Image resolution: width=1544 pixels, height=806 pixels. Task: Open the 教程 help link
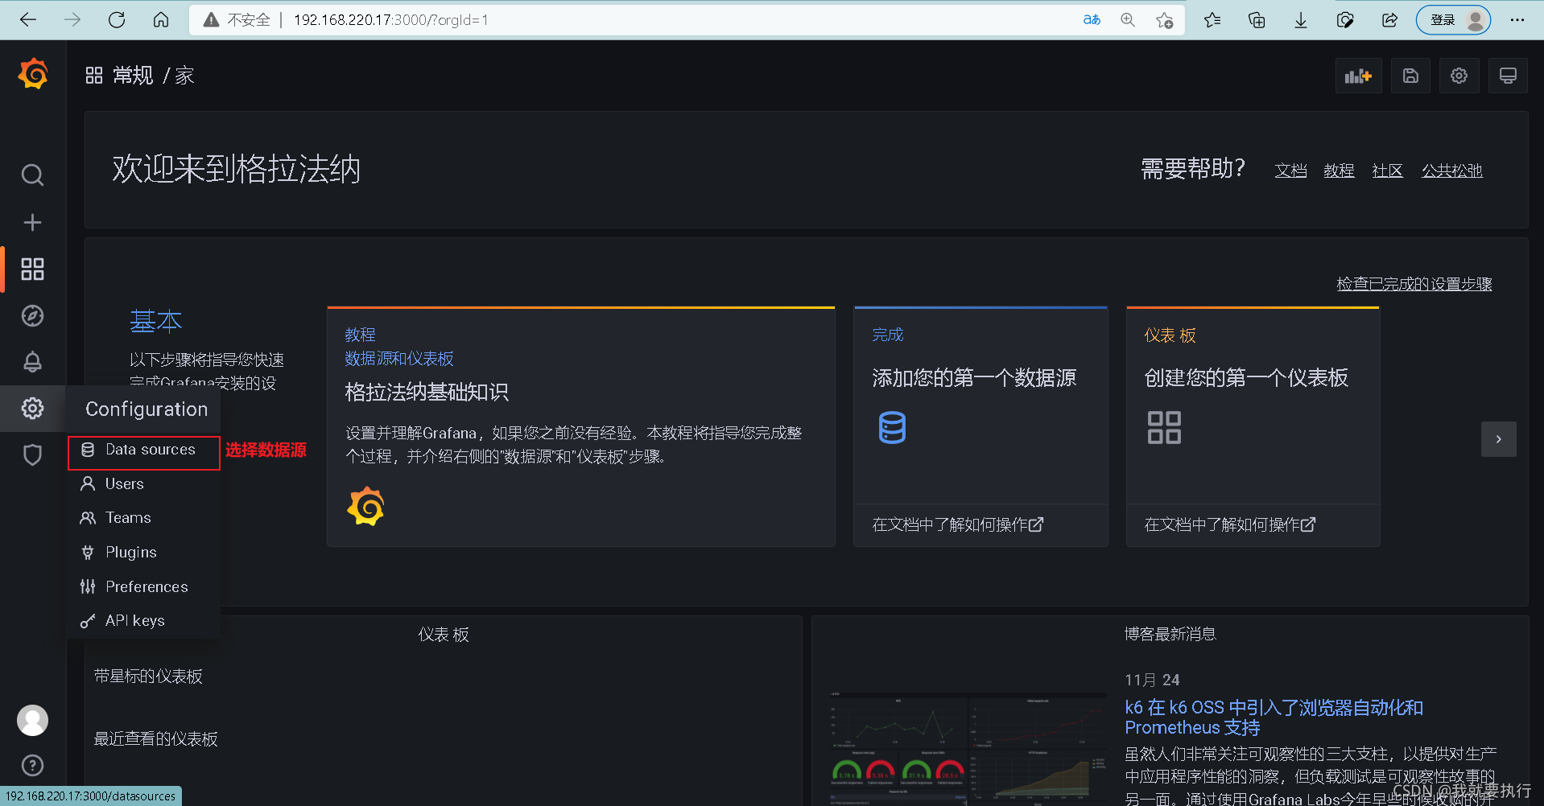pyautogui.click(x=1339, y=171)
